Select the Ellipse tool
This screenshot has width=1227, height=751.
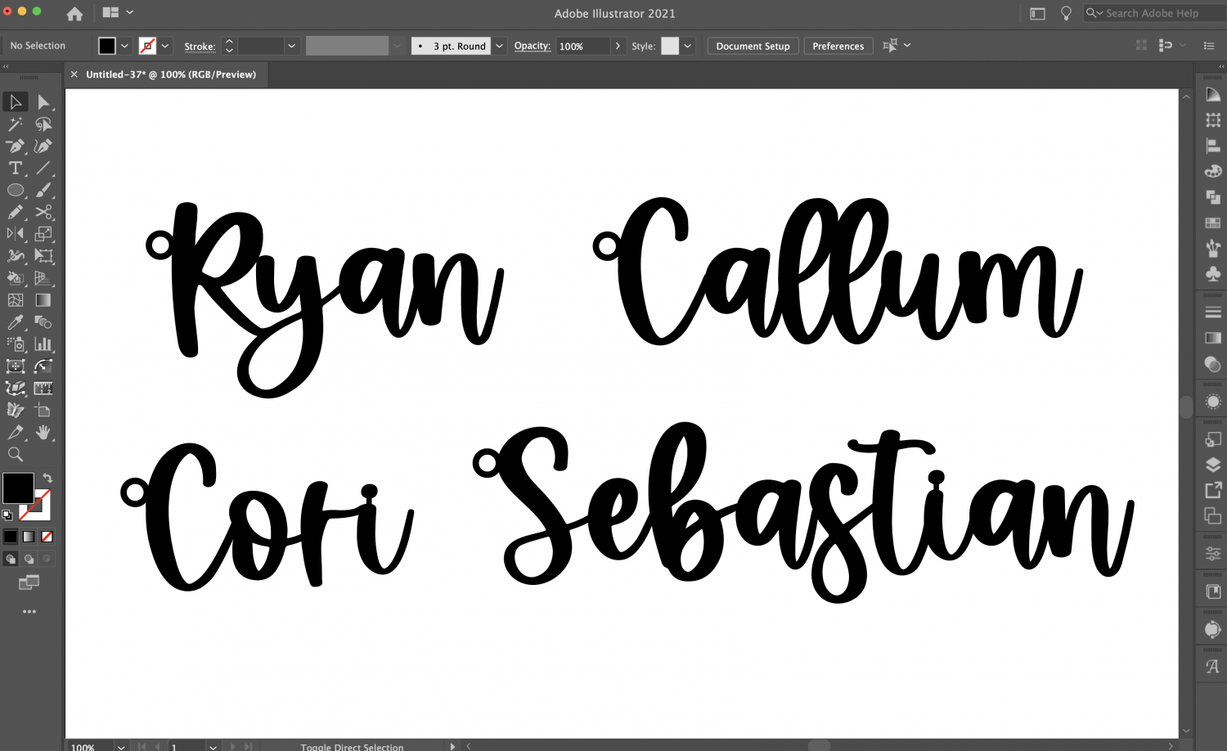tap(16, 191)
